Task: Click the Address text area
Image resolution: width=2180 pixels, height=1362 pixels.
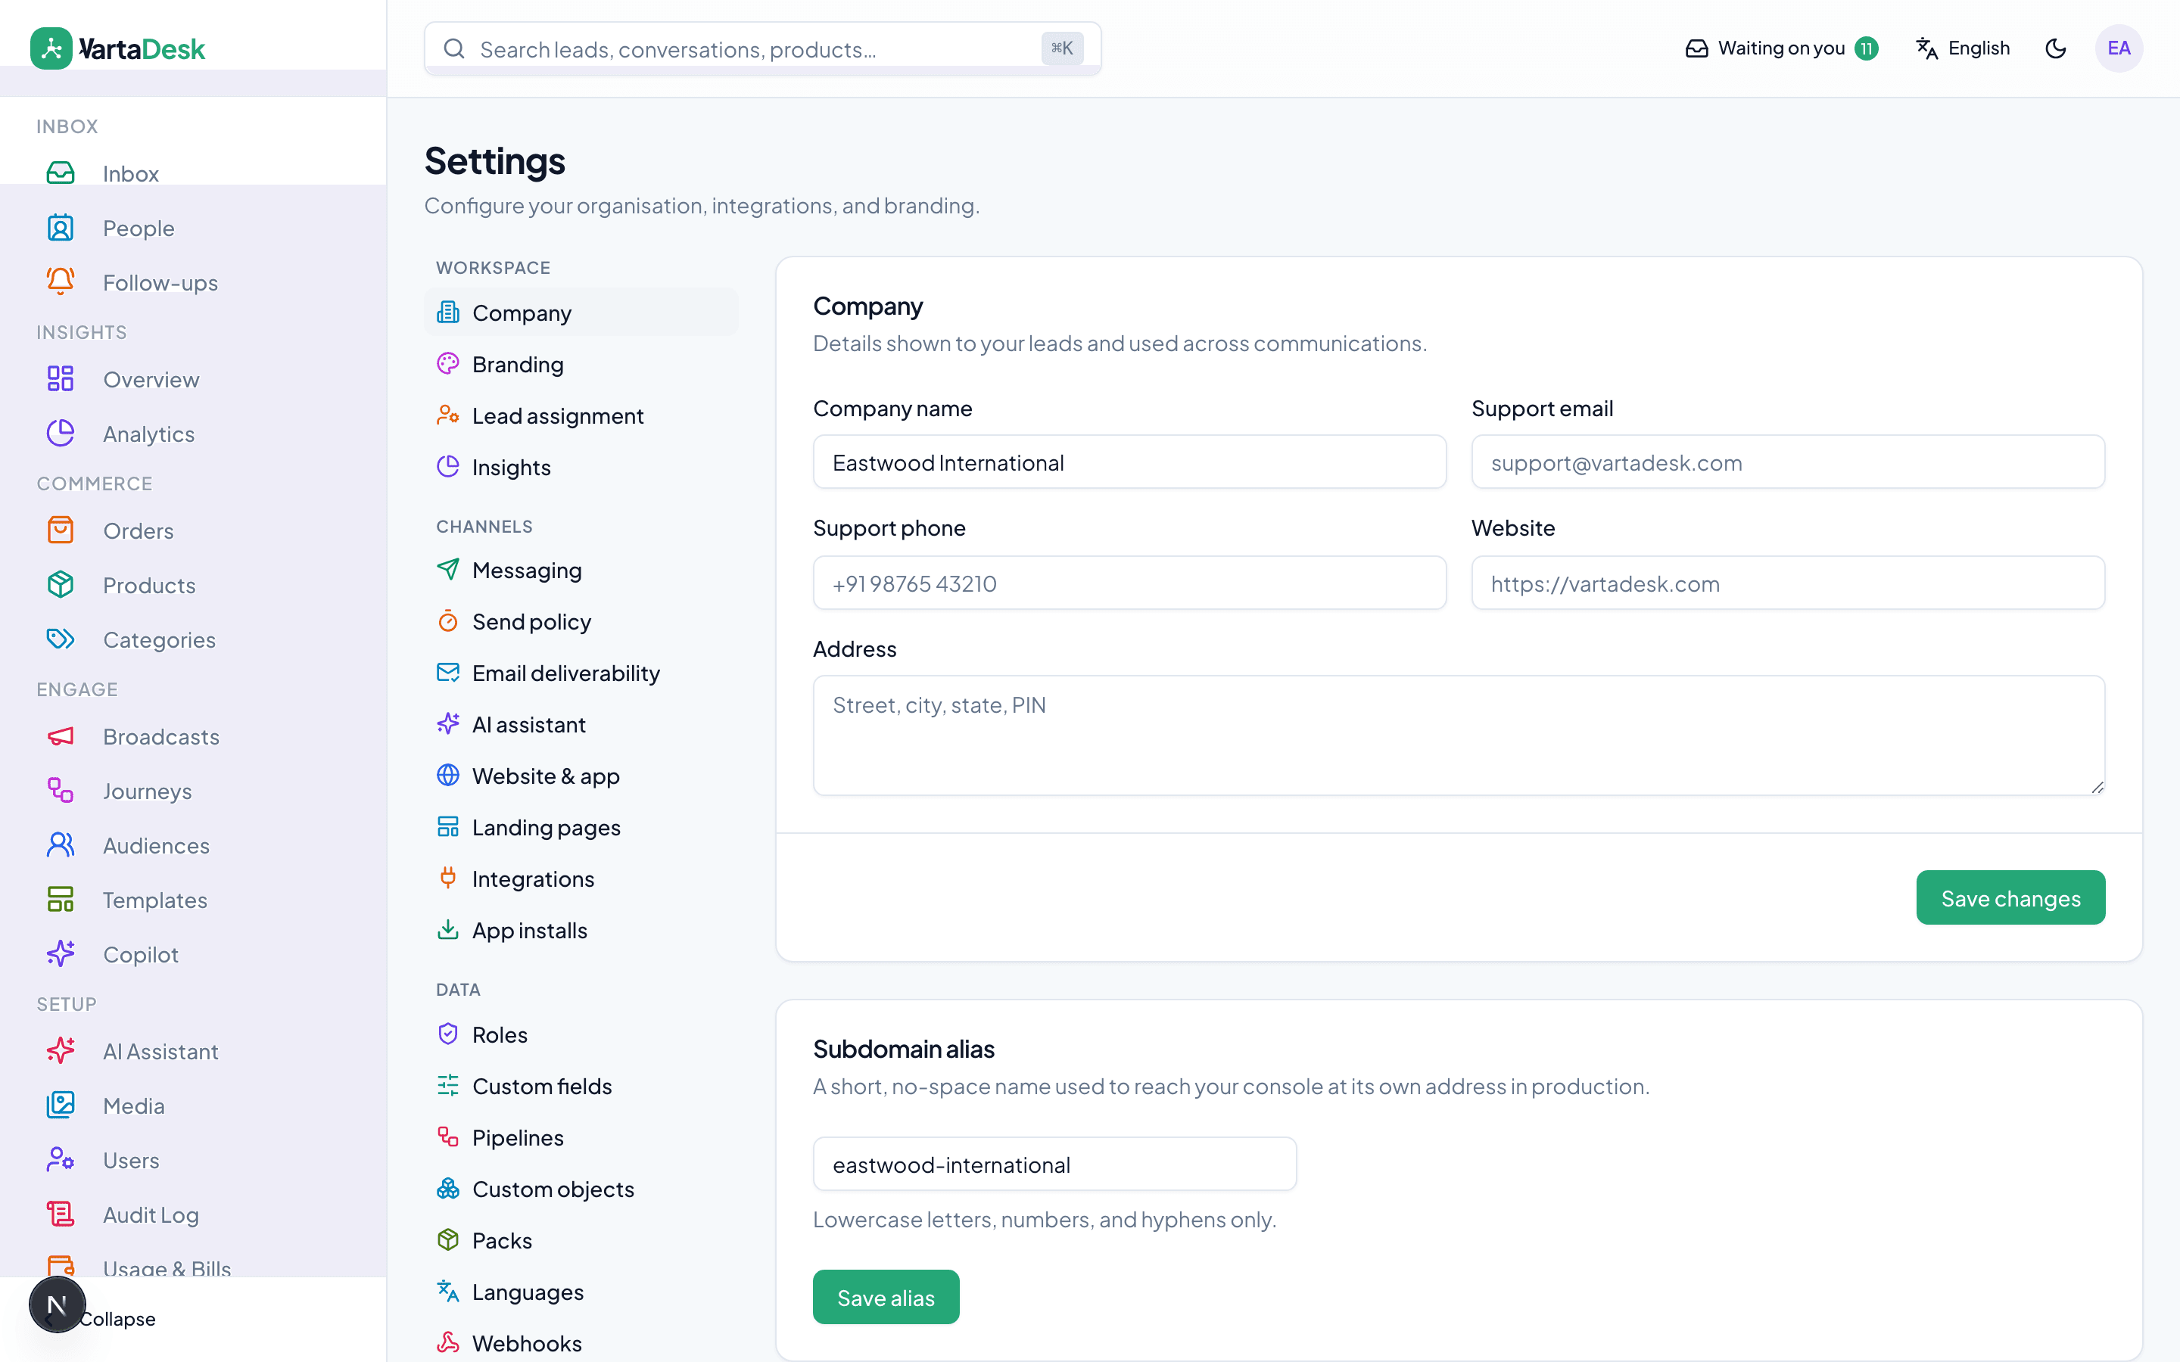Action: click(1459, 735)
